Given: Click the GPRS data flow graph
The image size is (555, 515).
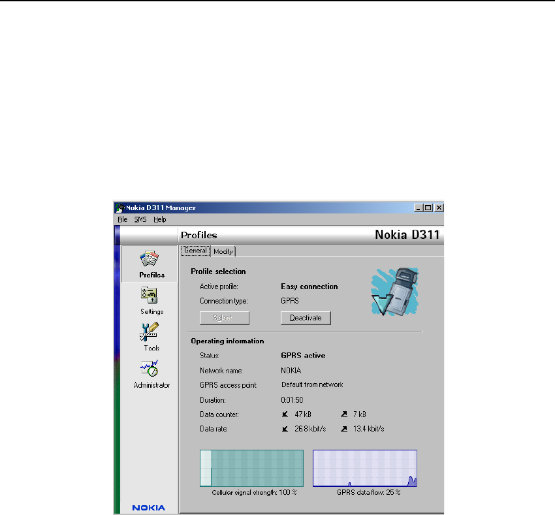Looking at the screenshot, I should pos(365,468).
